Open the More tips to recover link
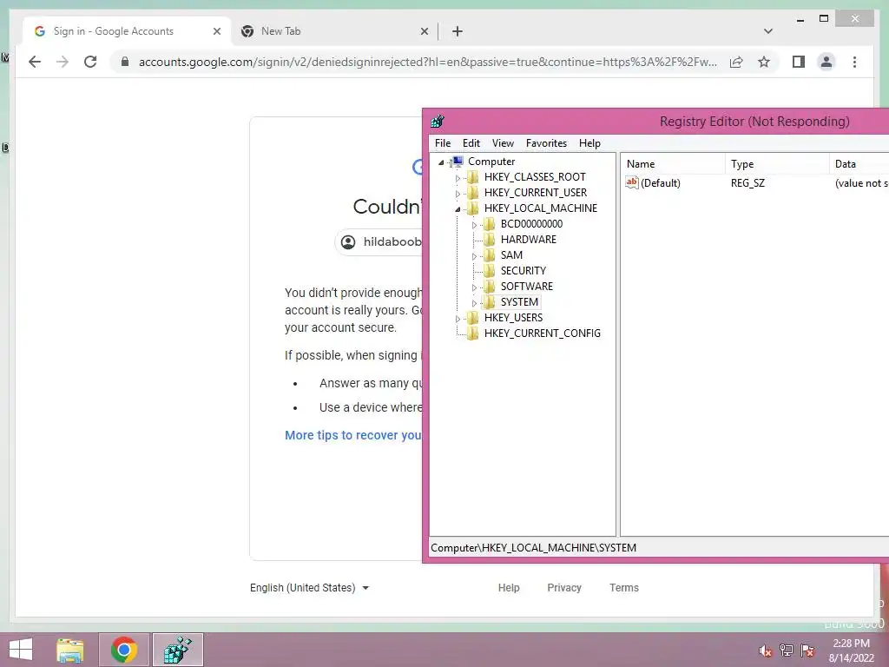Viewport: 889px width, 667px height. (353, 435)
